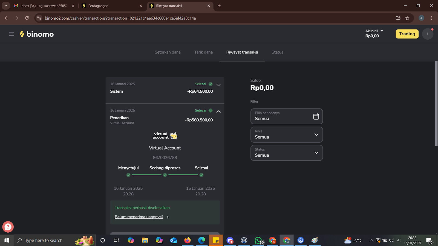Image resolution: width=438 pixels, height=246 pixels.
Task: Click site information icon in address bar
Action: [x=39, y=18]
